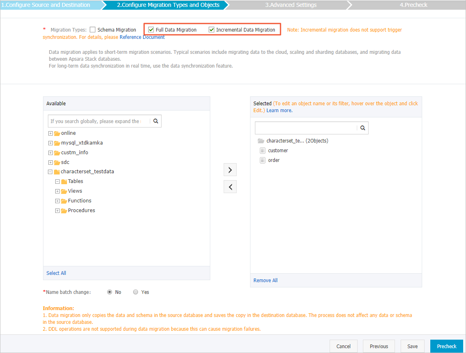Screen dimensions: 466x353
Task: Click the table icon beside customer
Action: (262, 150)
